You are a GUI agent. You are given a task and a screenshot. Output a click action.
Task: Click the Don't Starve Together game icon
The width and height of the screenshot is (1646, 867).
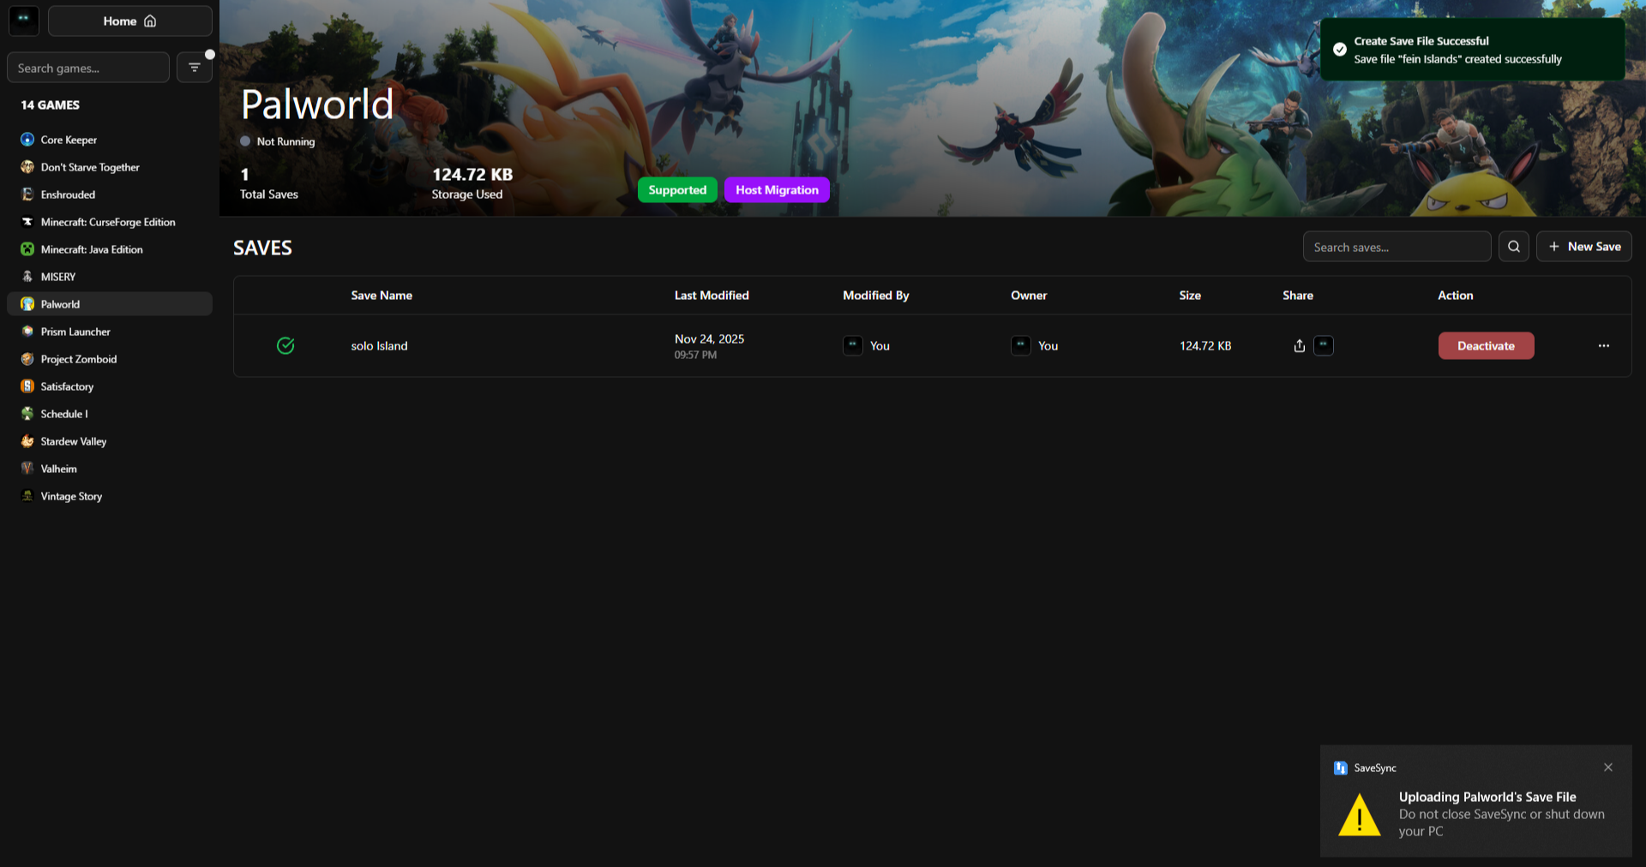pos(27,167)
